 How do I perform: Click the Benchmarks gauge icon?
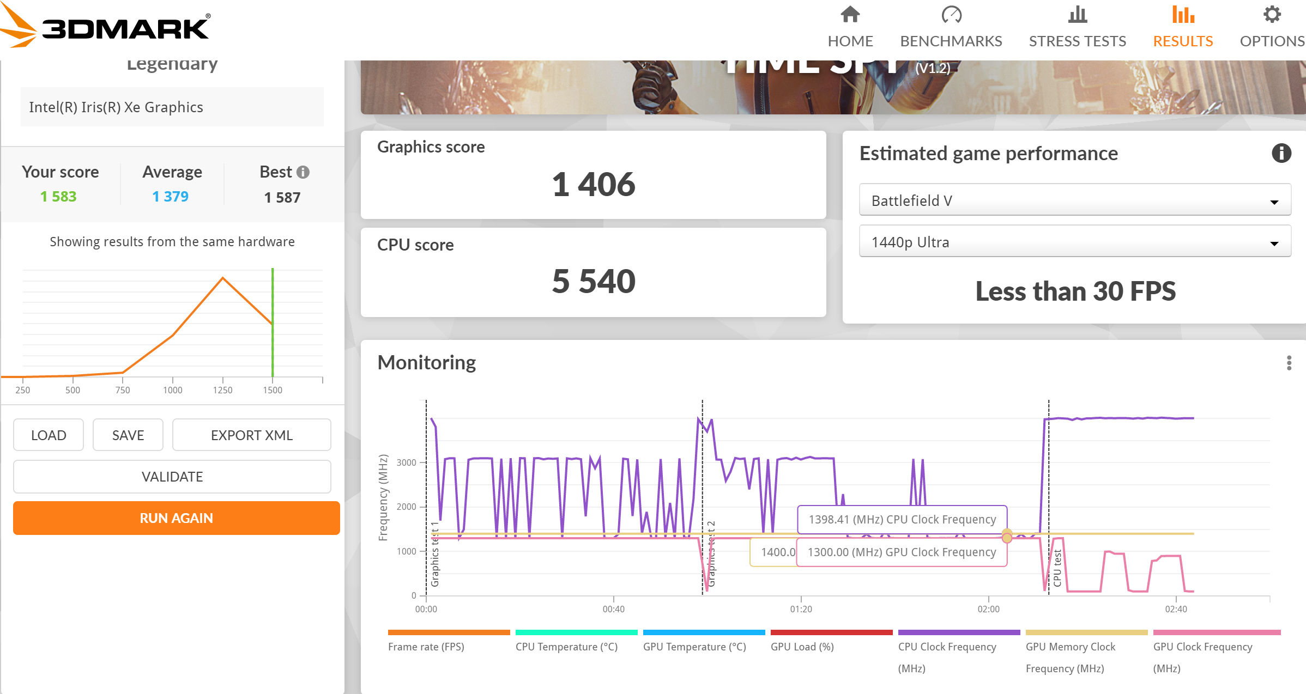(951, 15)
